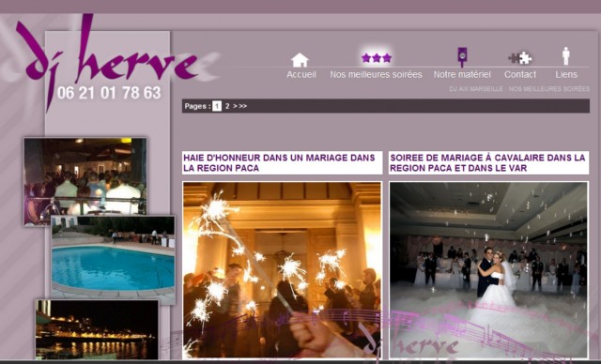Open Haie d'honneur dans un mariage title
Image resolution: width=601 pixels, height=364 pixels.
coord(279,162)
